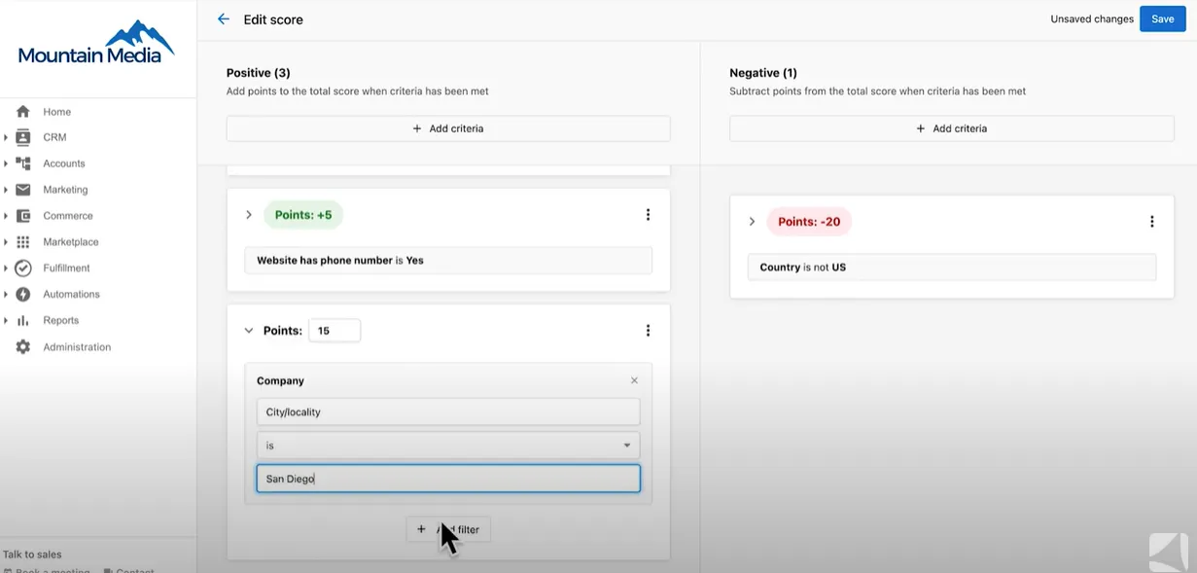Image resolution: width=1197 pixels, height=573 pixels.
Task: Open the 'is' operator dropdown
Action: tap(447, 445)
